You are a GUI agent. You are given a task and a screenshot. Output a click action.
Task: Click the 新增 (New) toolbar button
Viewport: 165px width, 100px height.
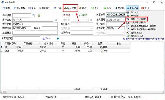[7, 8]
